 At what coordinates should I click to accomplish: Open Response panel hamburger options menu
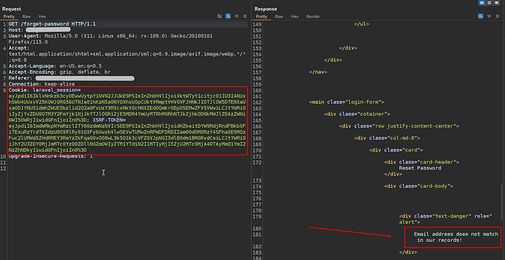[x=498, y=16]
